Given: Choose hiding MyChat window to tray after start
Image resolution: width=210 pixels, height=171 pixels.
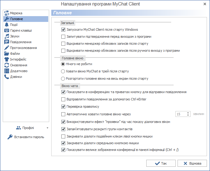Looking at the screenshot, I should click(x=63, y=71).
